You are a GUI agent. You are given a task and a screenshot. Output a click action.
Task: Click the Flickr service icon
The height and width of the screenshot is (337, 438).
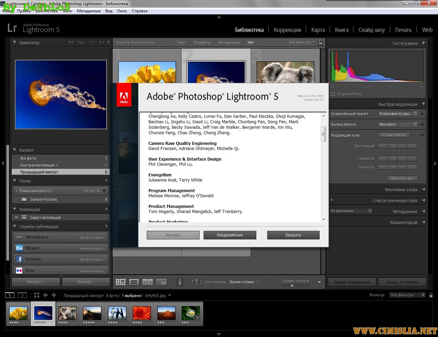[19, 270]
